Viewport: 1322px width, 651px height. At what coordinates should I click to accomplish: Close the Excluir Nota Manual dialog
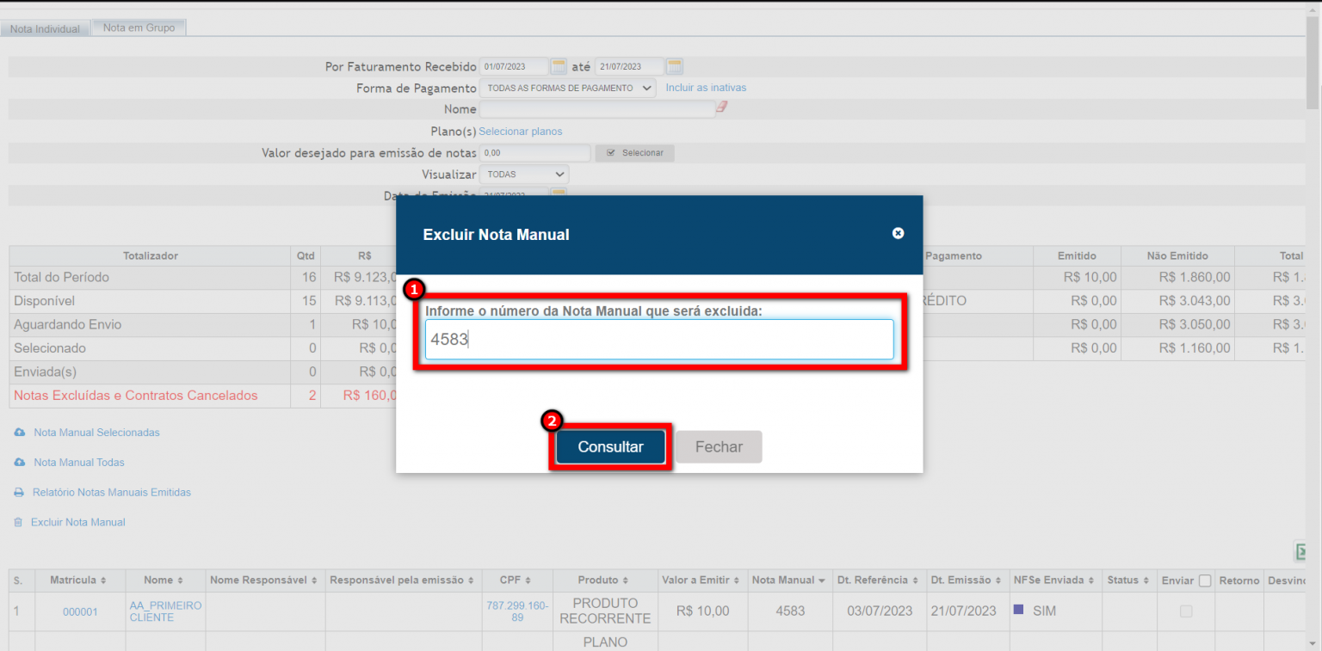[x=898, y=233]
